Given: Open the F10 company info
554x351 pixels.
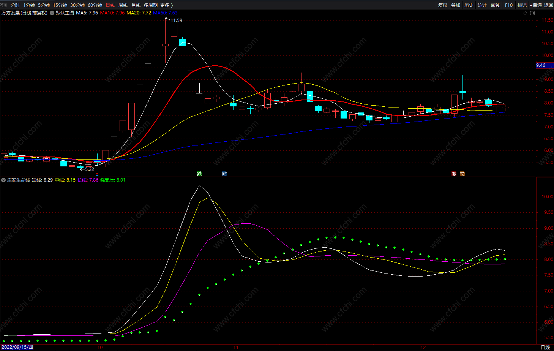Looking at the screenshot, I should tap(509, 5).
